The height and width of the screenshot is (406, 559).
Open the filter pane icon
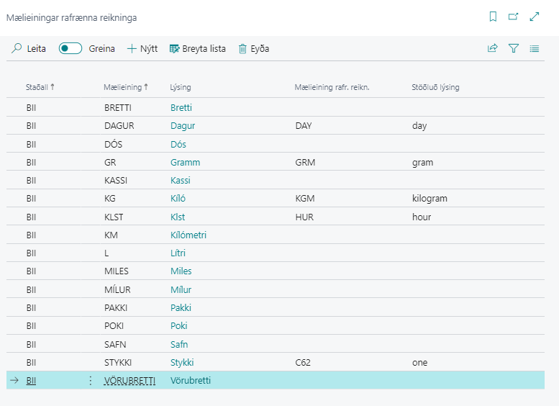[x=514, y=49]
